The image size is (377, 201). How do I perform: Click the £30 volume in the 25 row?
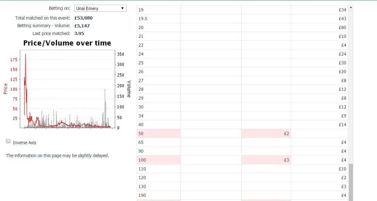click(x=342, y=63)
